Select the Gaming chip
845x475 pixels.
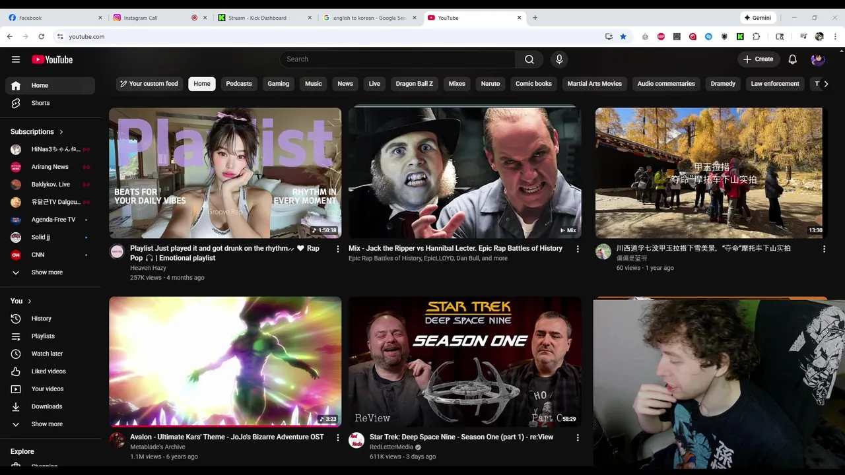click(279, 84)
